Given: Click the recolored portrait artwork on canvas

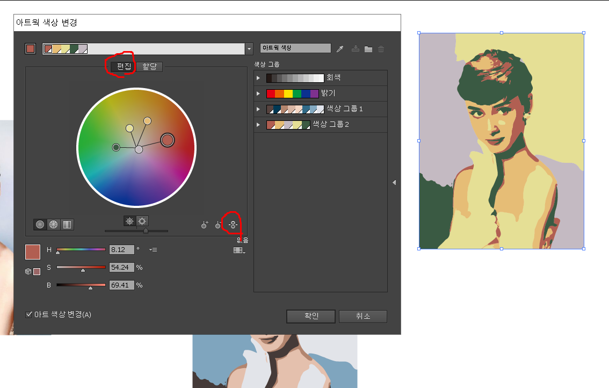Looking at the screenshot, I should pyautogui.click(x=502, y=141).
